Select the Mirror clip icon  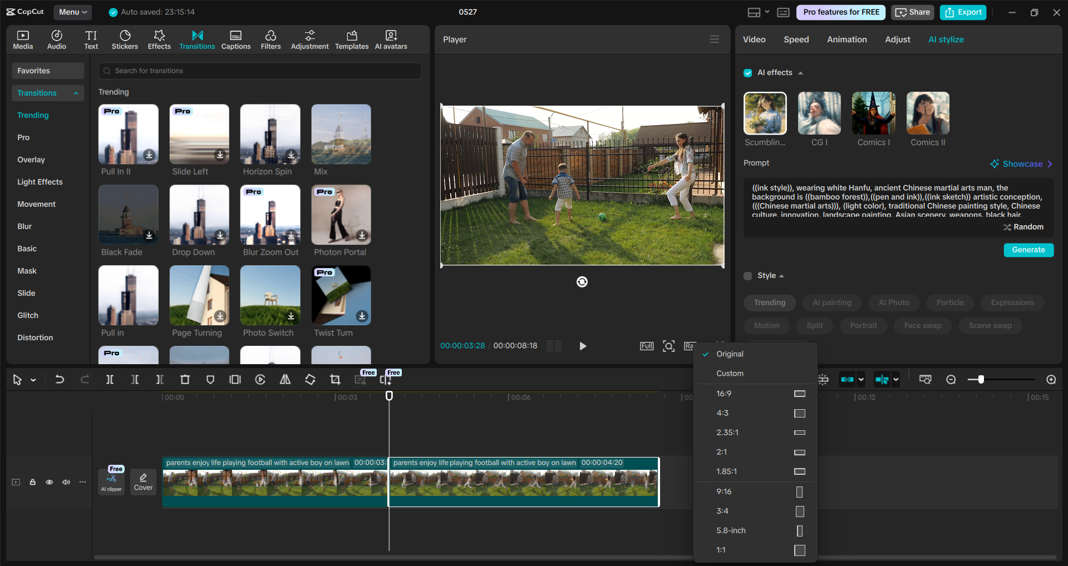pyautogui.click(x=285, y=380)
